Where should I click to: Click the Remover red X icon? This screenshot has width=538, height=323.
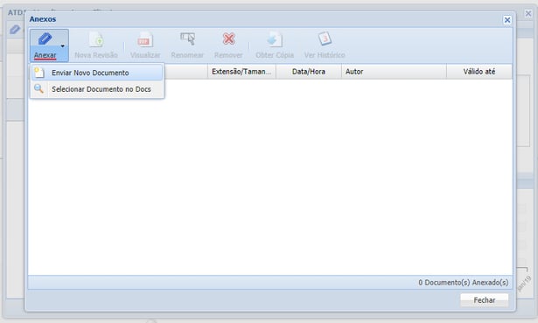click(228, 39)
